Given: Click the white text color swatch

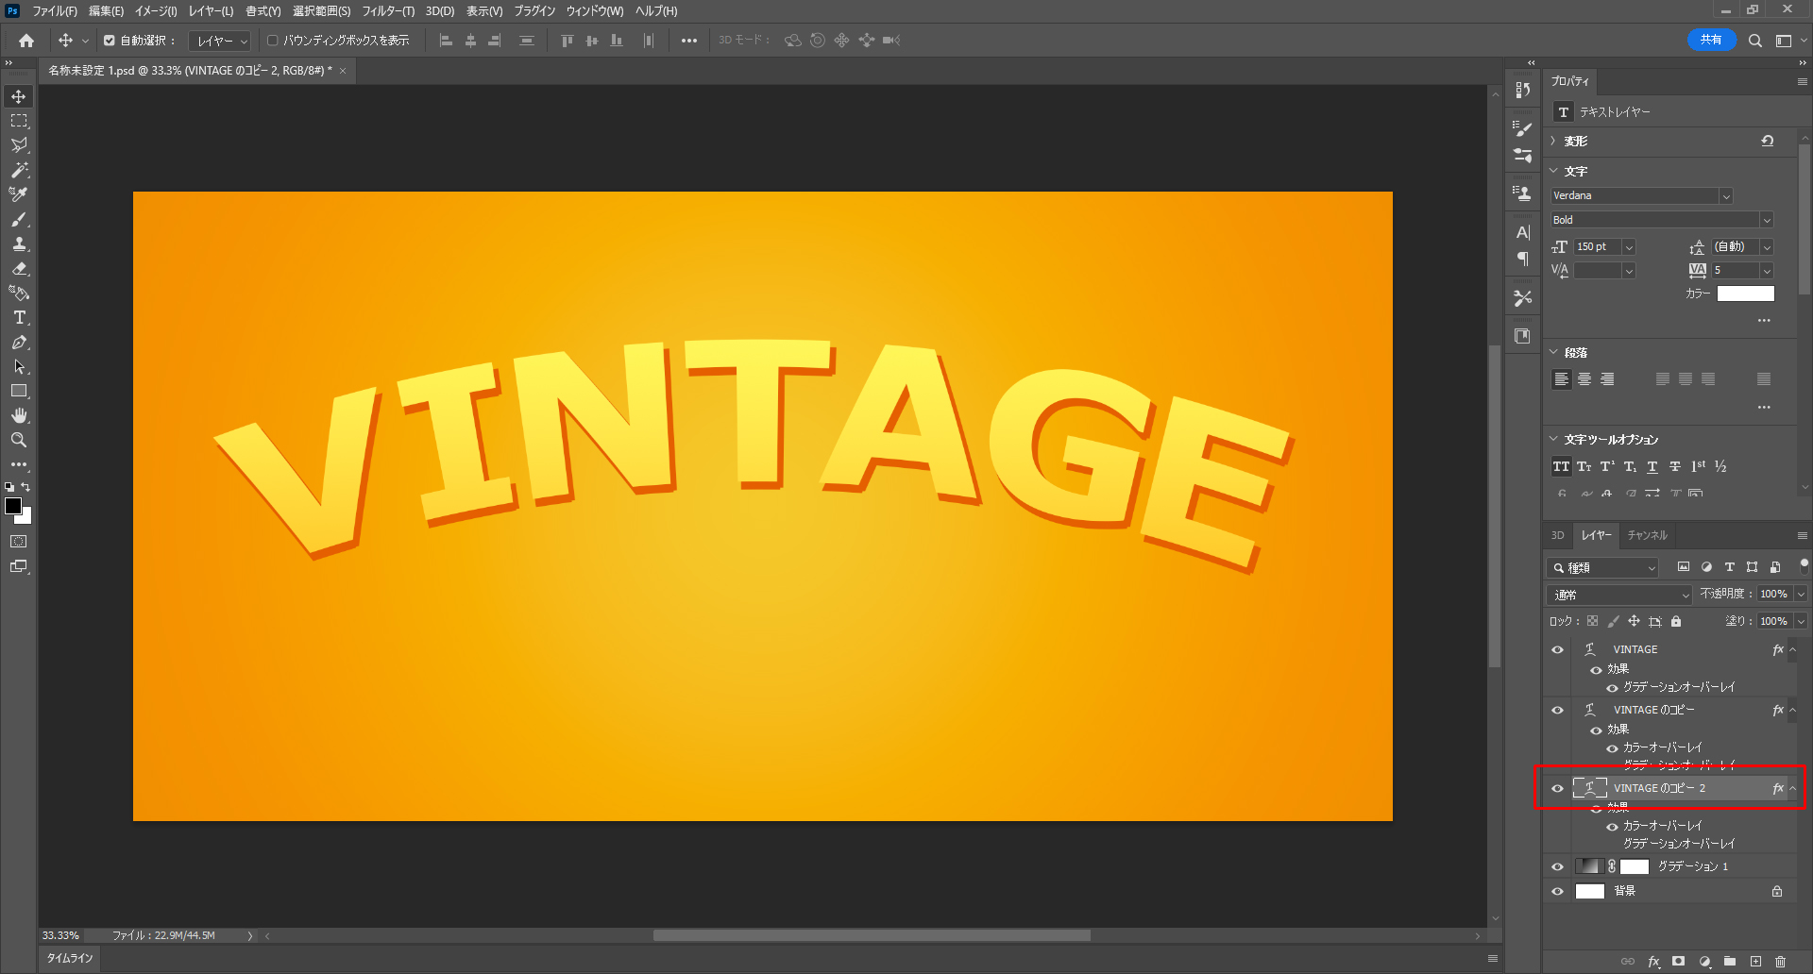Looking at the screenshot, I should (x=1745, y=294).
